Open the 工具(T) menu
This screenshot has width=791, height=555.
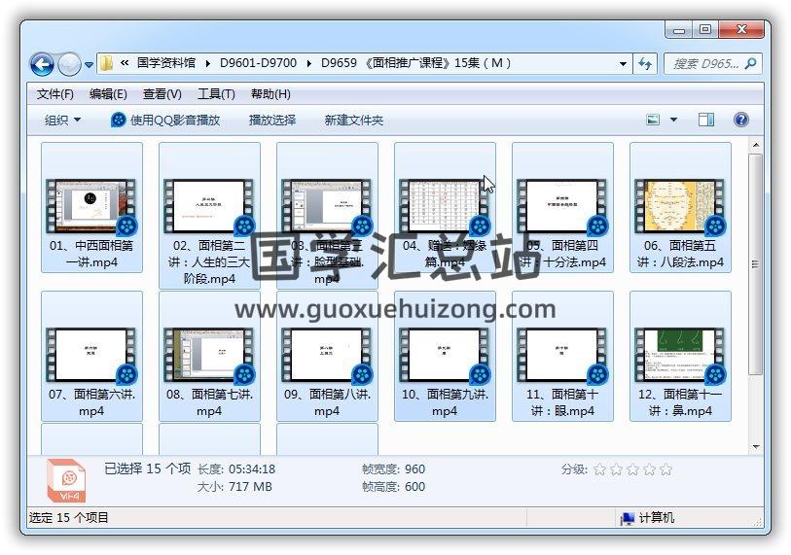(x=216, y=94)
